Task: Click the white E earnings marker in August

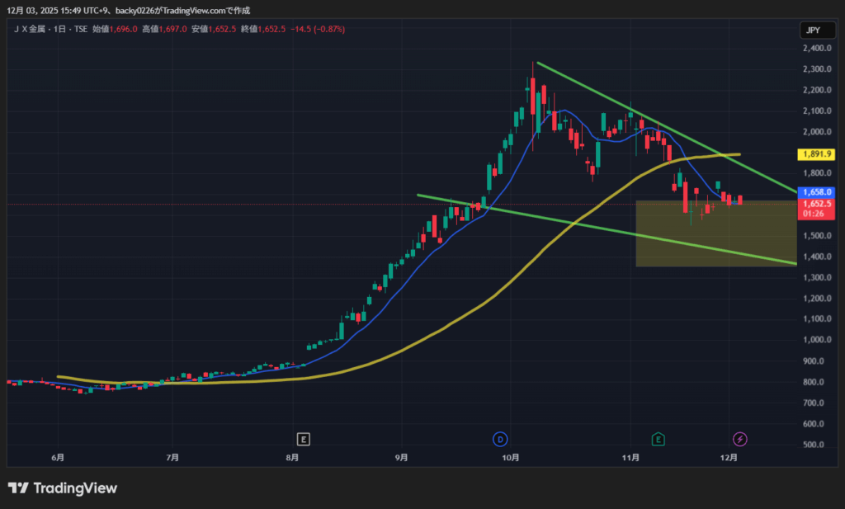Action: coord(304,438)
